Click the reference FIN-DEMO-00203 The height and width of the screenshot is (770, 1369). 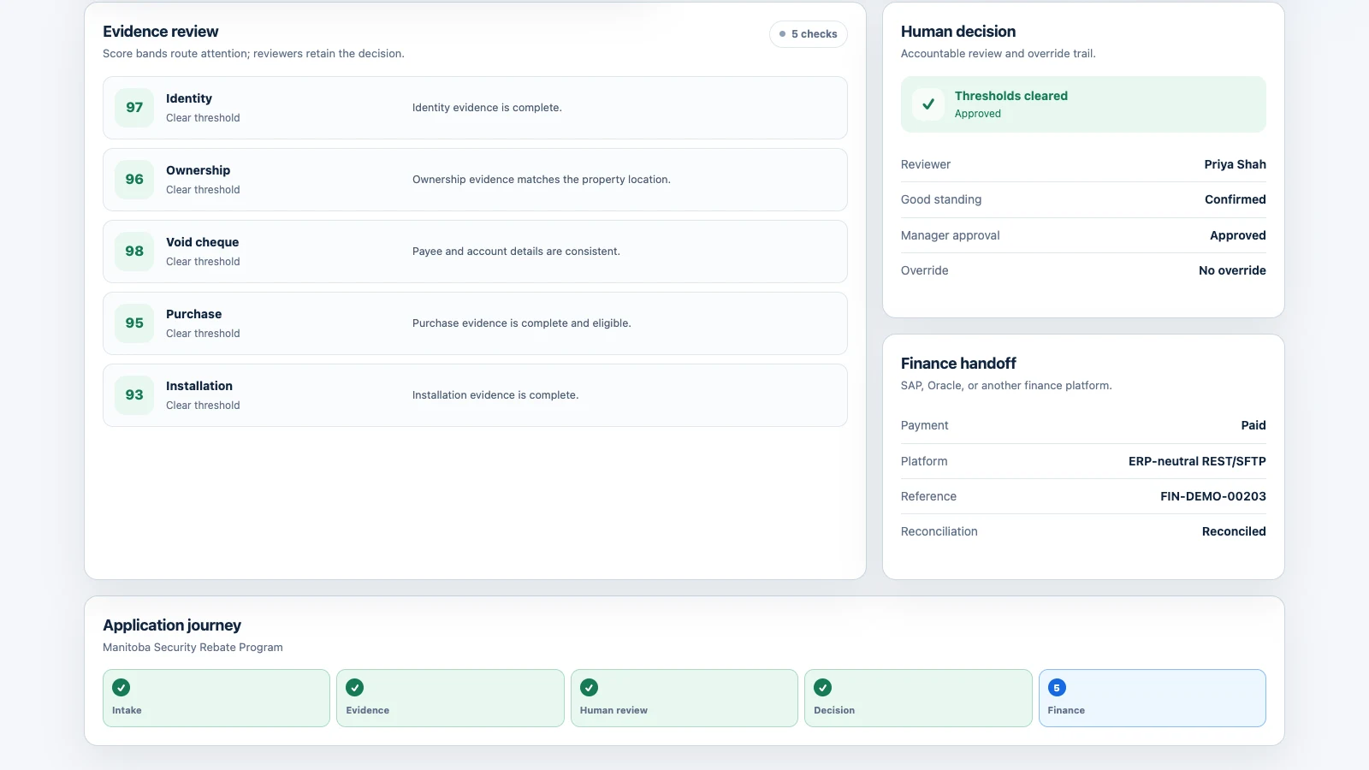click(1213, 496)
